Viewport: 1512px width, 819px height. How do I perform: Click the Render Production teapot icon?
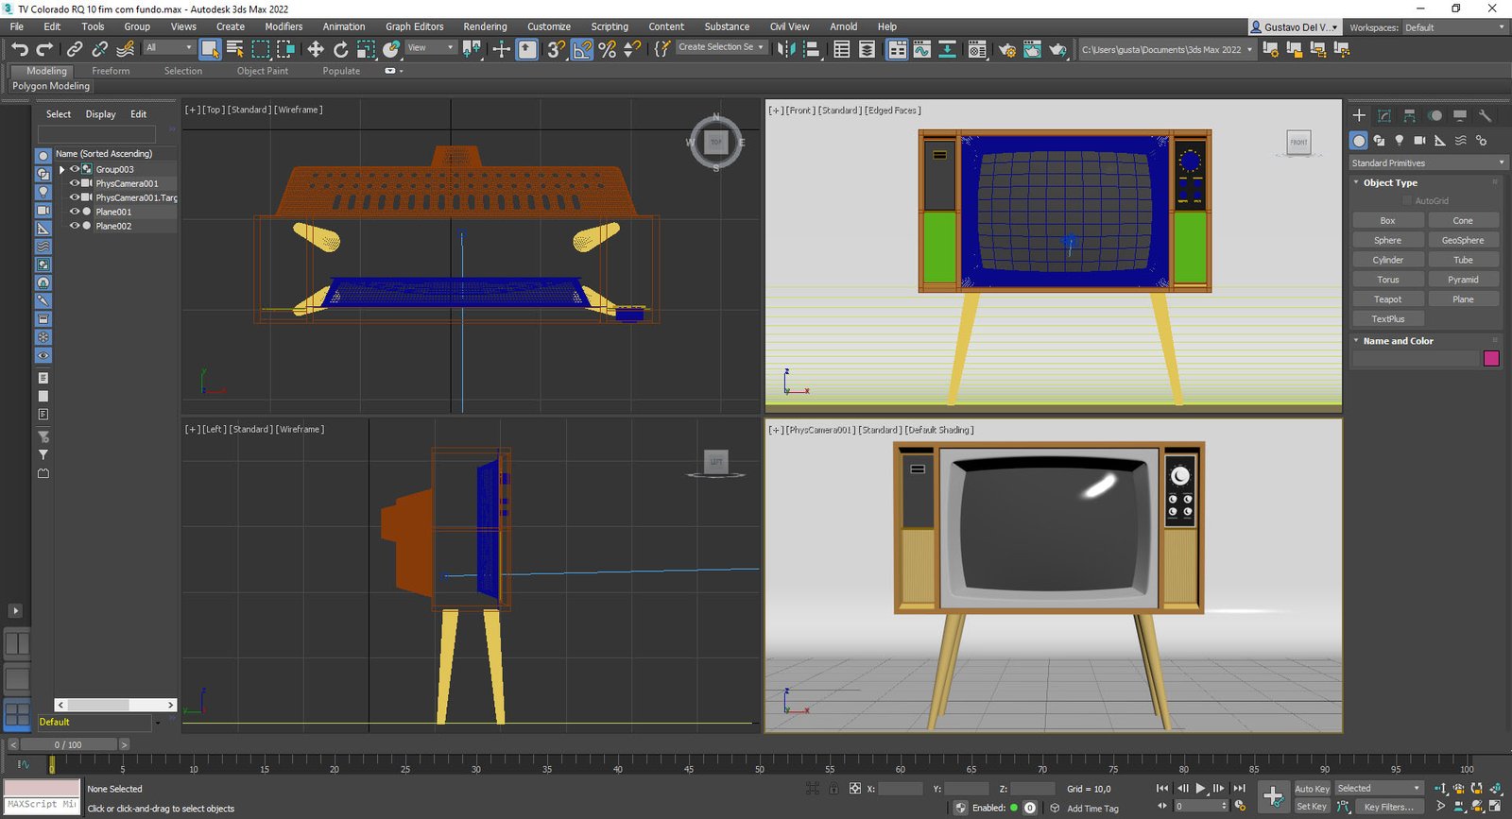pyautogui.click(x=1057, y=49)
